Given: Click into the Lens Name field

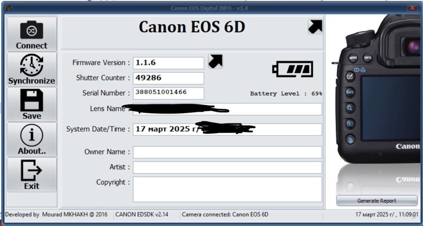Looking at the screenshot, I should click(x=227, y=109).
